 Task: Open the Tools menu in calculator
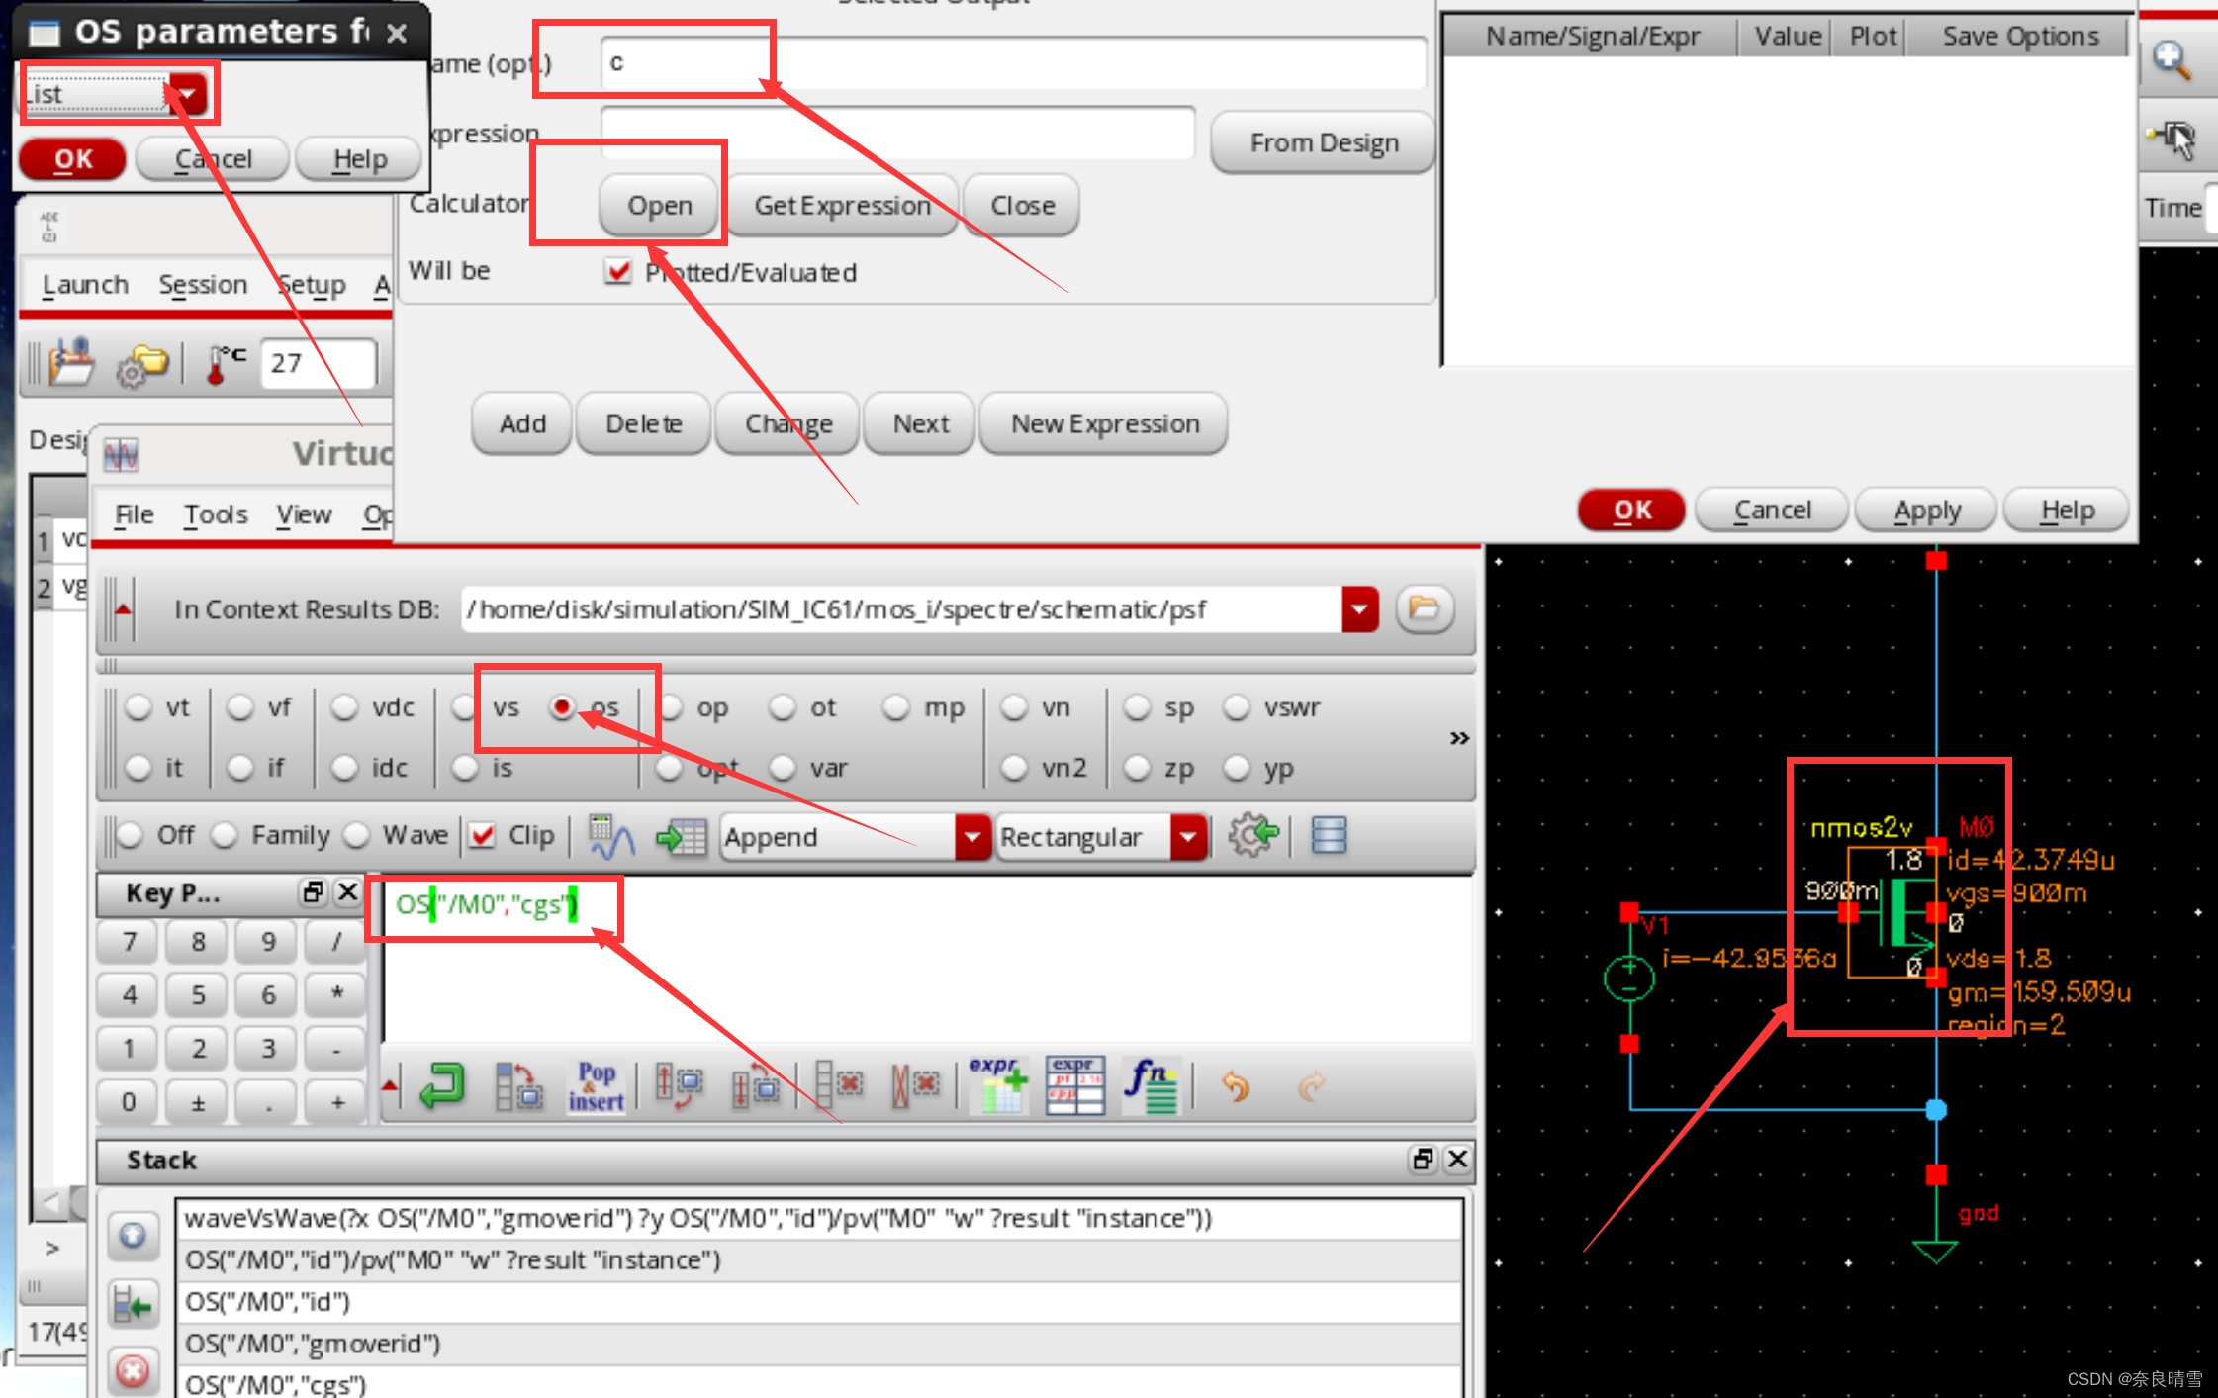pyautogui.click(x=215, y=514)
